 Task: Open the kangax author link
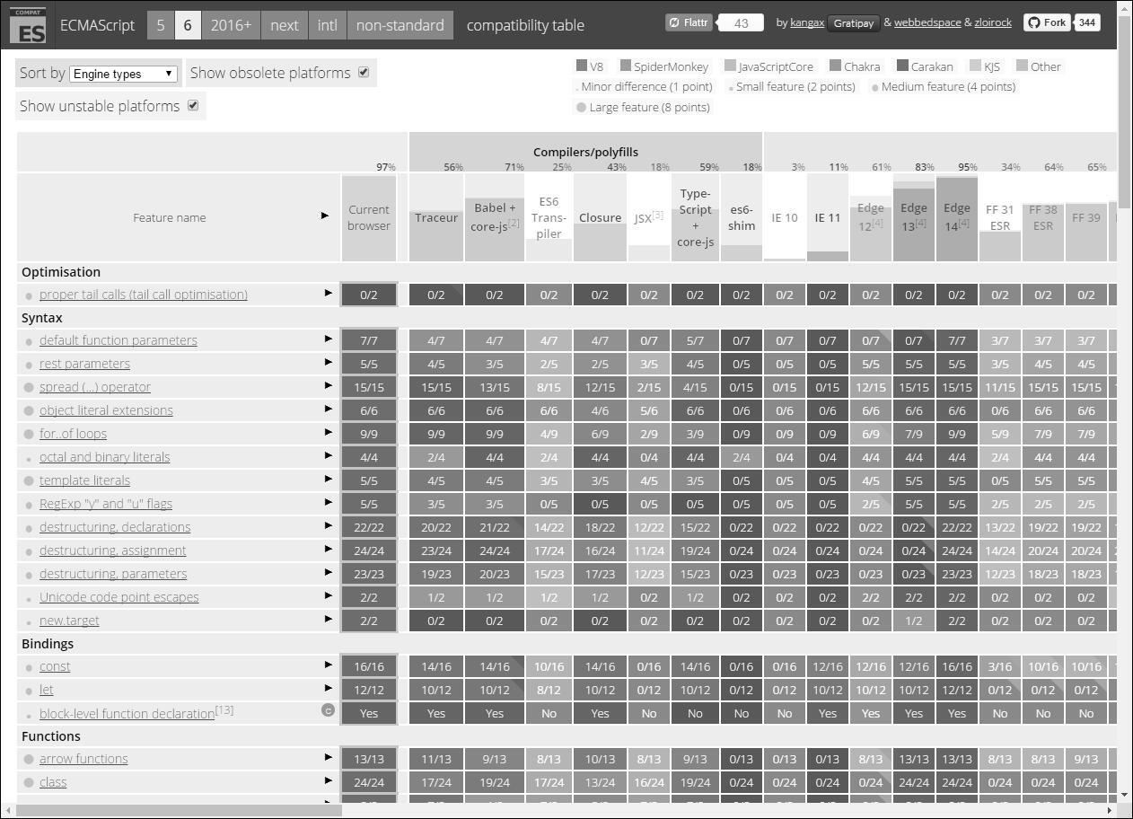pyautogui.click(x=807, y=22)
